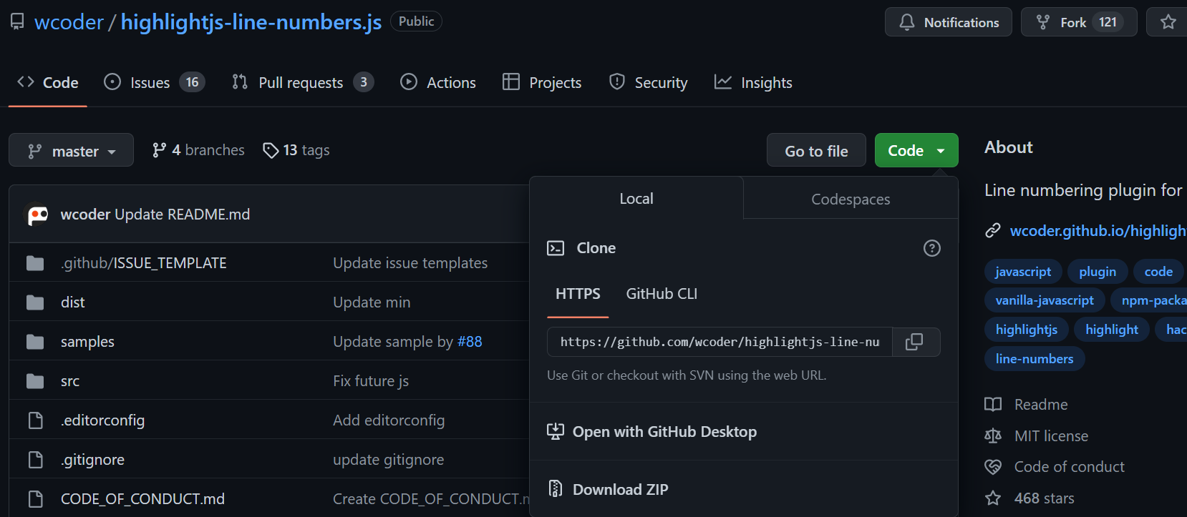Toggle the green Code dropdown button
Screen dimensions: 1187x517
tap(916, 150)
